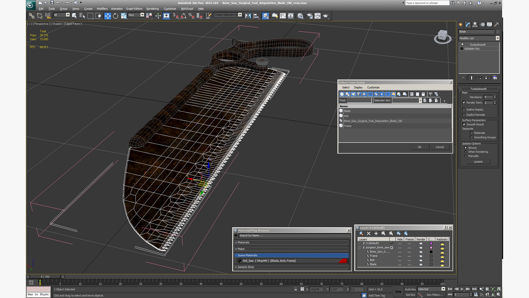
Task: Open Render Setup from the toolbar
Action: [x=310, y=16]
